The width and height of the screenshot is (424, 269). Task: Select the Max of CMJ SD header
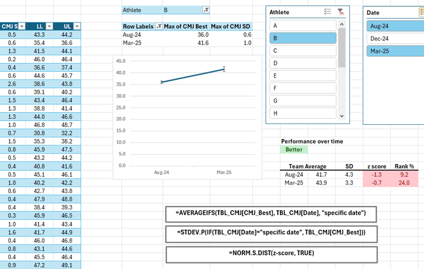pos(230,27)
